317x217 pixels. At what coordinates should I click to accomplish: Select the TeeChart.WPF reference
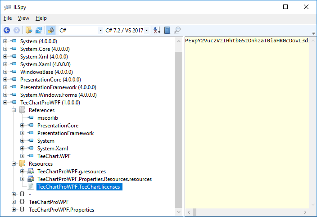click(x=54, y=156)
